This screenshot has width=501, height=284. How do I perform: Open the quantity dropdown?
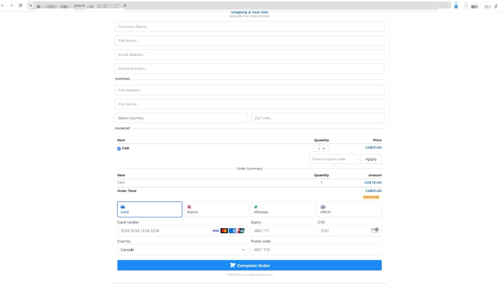click(321, 149)
